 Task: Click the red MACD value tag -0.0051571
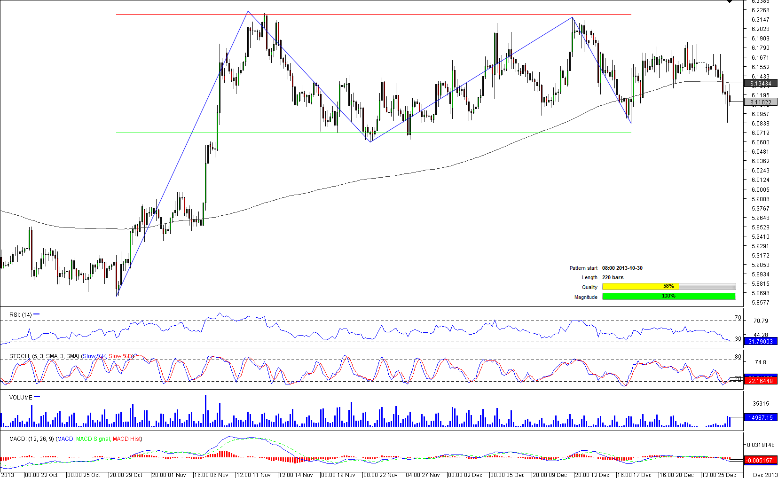(760, 460)
